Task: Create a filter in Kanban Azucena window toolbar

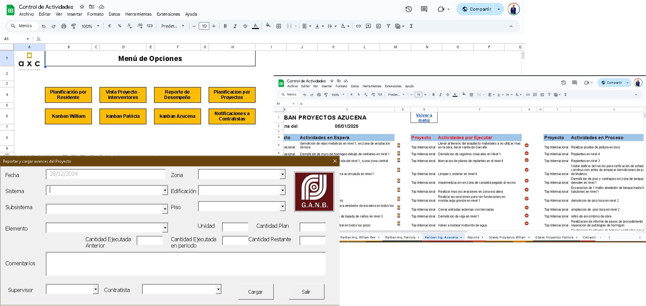Action: [549, 95]
